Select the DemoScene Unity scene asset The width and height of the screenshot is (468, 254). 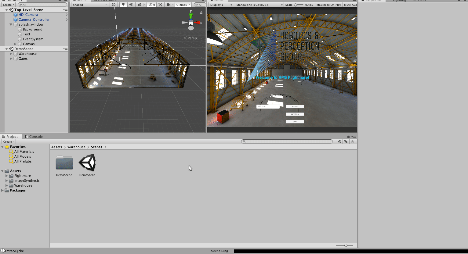click(x=87, y=163)
